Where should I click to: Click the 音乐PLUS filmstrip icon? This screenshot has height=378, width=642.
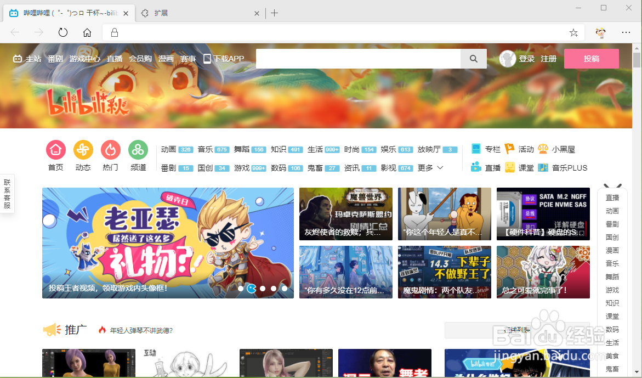(543, 167)
